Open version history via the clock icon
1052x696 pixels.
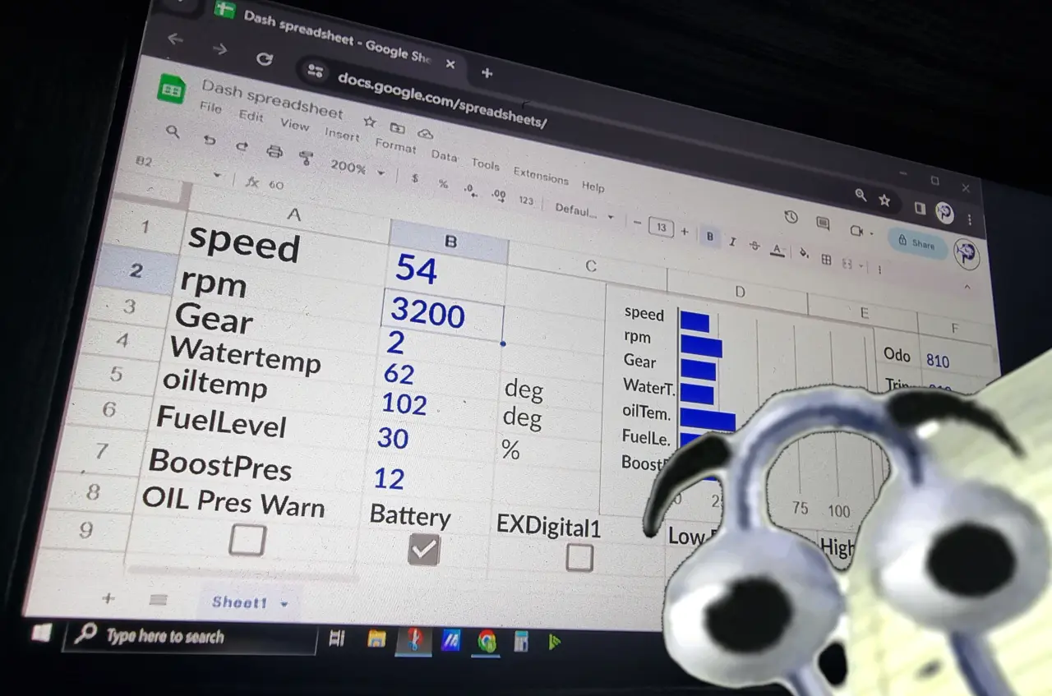coord(791,216)
